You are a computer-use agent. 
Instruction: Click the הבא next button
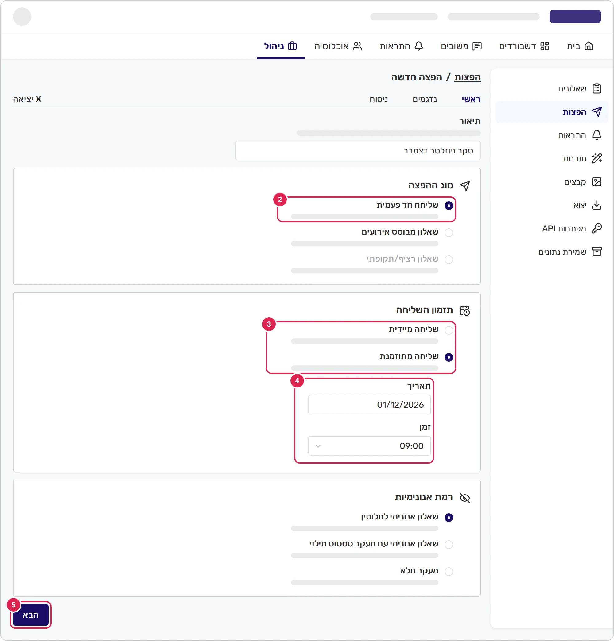(30, 615)
